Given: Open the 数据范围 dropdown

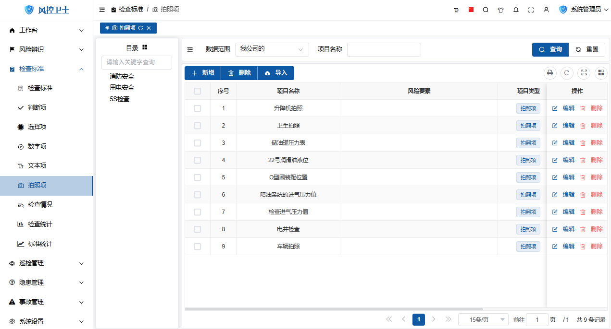Looking at the screenshot, I should [272, 49].
